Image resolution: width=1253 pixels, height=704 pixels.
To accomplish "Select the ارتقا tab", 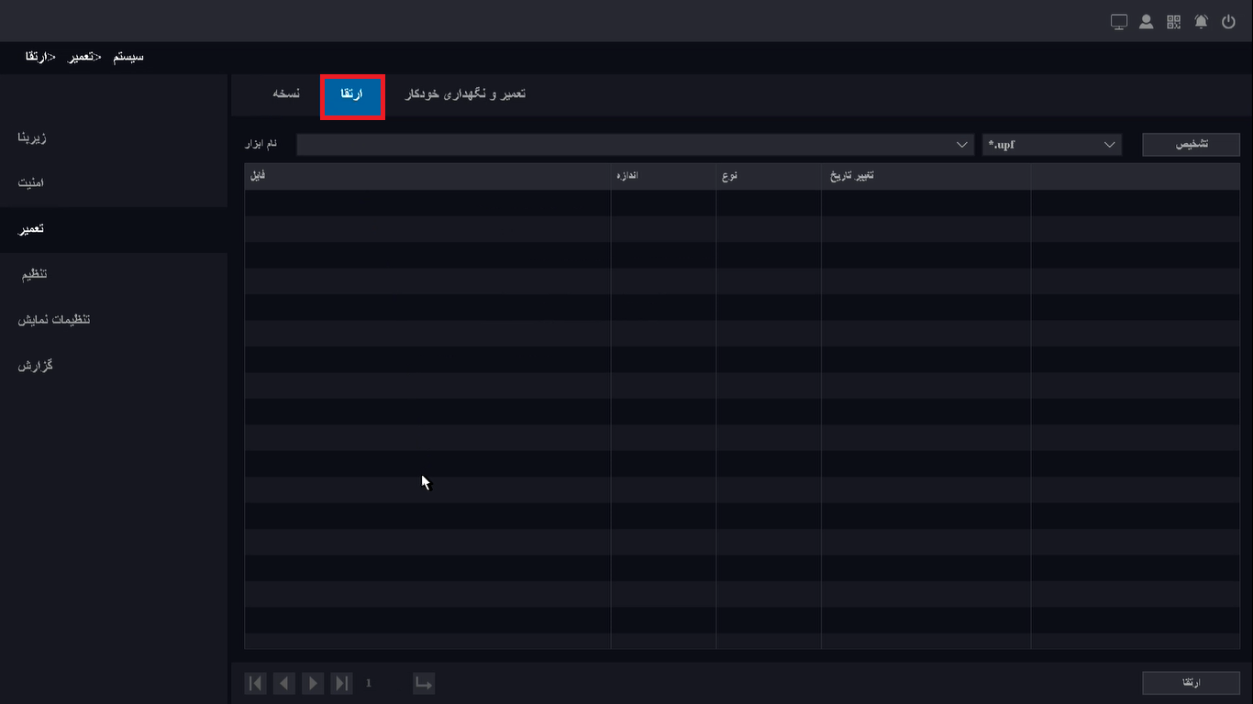I will pyautogui.click(x=352, y=97).
